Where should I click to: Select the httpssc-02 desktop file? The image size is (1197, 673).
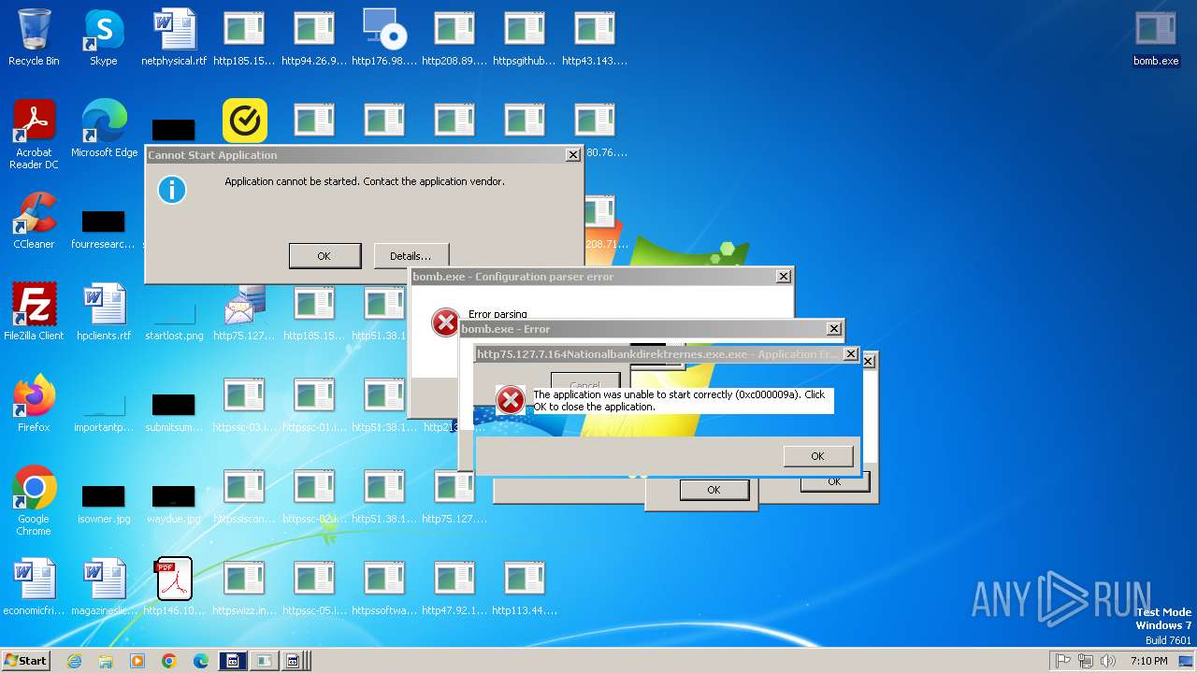pos(314,495)
